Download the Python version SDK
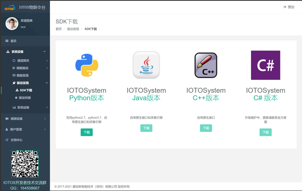This screenshot has height=191, width=302. coord(87,132)
